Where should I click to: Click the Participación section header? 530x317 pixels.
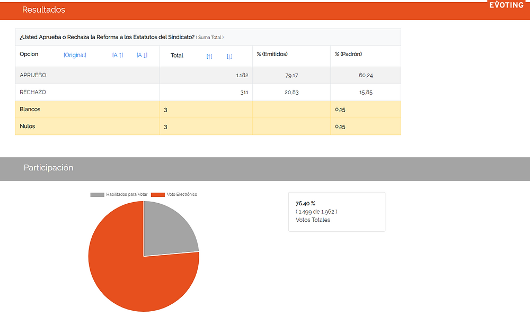pyautogui.click(x=48, y=168)
